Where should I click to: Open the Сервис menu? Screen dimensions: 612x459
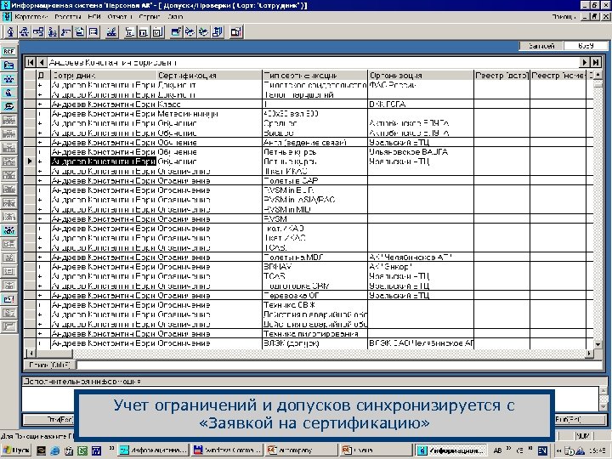150,17
